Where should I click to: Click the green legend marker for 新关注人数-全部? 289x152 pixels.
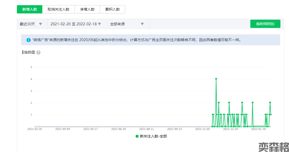(x=137, y=136)
